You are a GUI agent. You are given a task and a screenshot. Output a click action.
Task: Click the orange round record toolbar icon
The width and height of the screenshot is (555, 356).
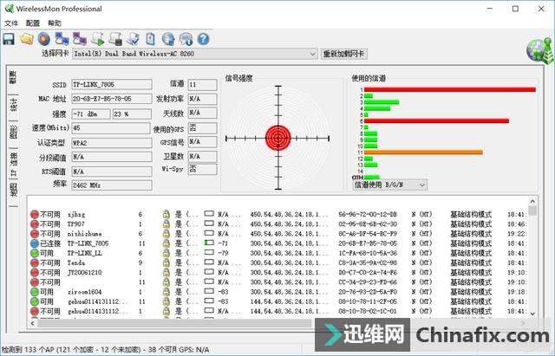click(x=43, y=38)
